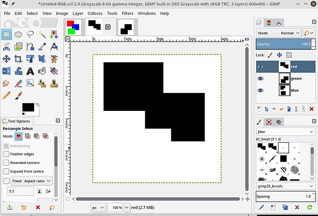
Task: Open the Tool Options panel menu
Action: click(x=58, y=121)
